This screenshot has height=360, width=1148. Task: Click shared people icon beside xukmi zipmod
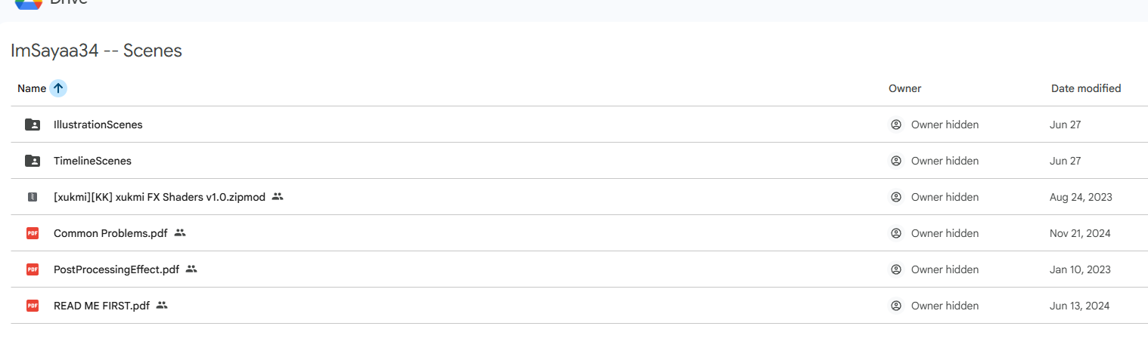click(278, 197)
